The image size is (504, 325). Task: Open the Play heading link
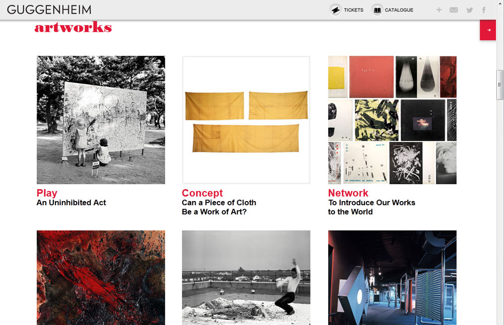(x=47, y=192)
